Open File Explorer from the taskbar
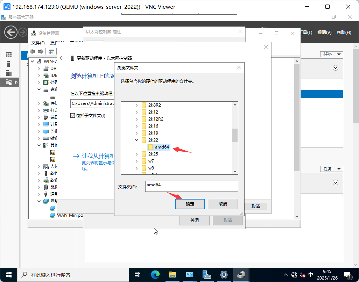 [172, 275]
